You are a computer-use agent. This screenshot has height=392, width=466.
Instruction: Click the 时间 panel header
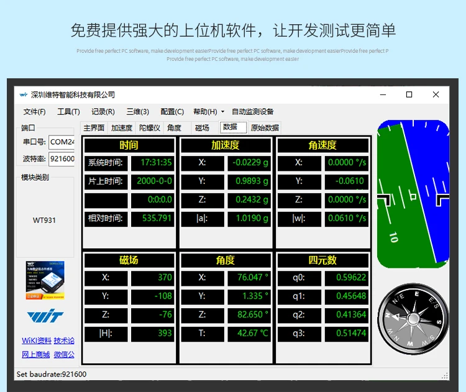tap(129, 145)
